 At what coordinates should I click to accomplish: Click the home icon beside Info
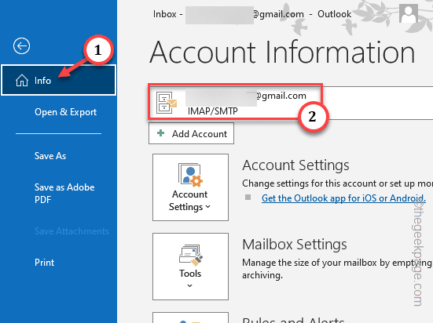click(22, 81)
